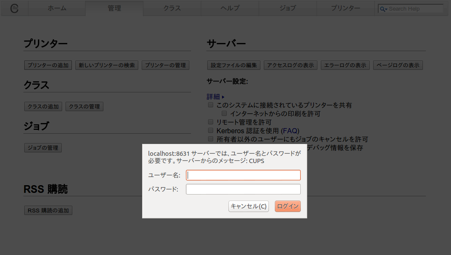Allow job cancellation for non-owner users
The width and height of the screenshot is (451, 255).
[x=211, y=139]
